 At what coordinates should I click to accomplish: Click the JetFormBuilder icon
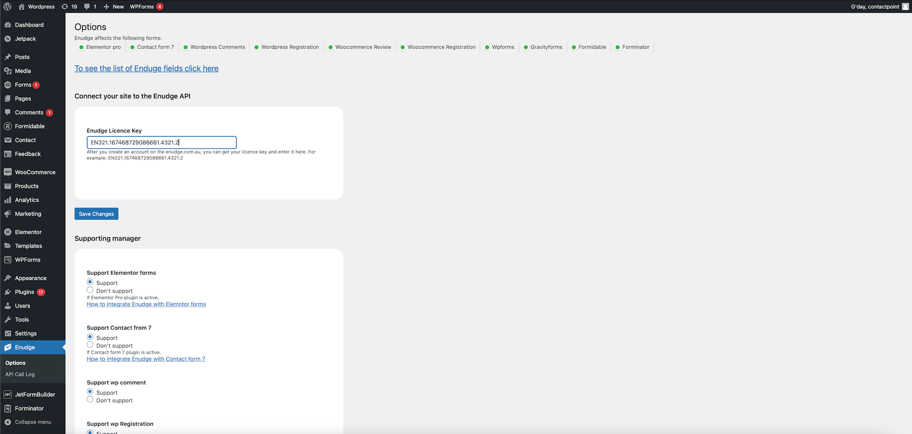point(8,395)
